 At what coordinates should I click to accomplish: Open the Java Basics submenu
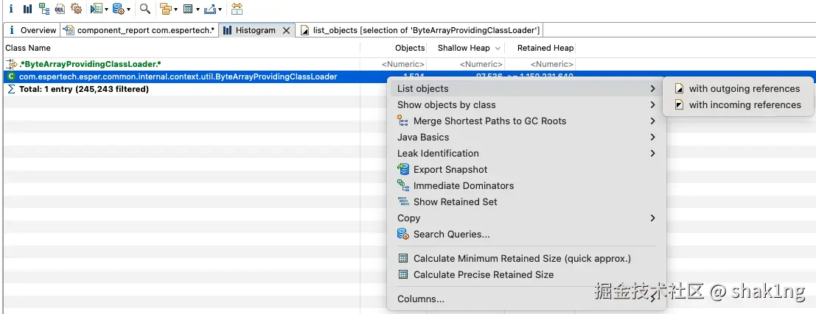526,137
